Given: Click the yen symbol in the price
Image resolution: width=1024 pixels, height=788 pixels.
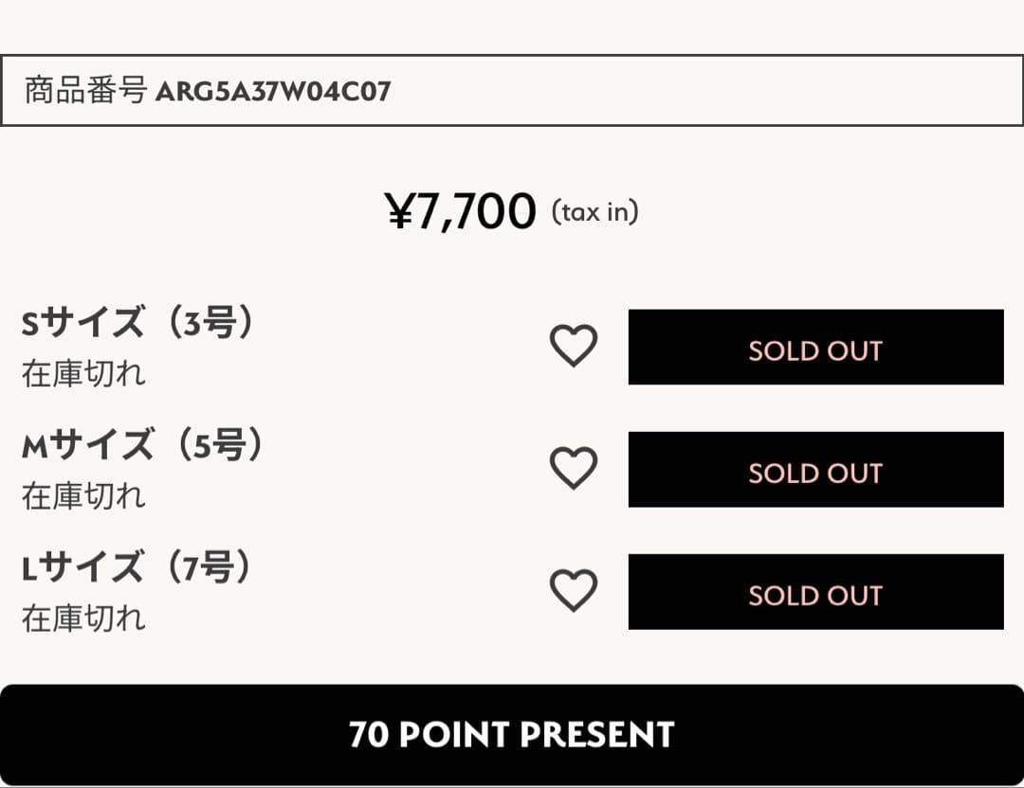Looking at the screenshot, I should coord(398,212).
